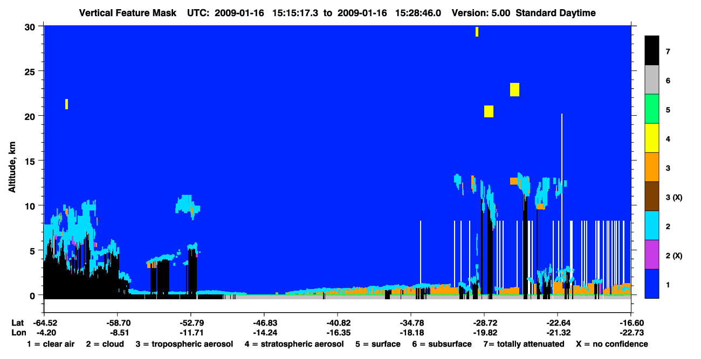Click the longitude value -19.82
This screenshot has width=701, height=359.
click(x=484, y=333)
